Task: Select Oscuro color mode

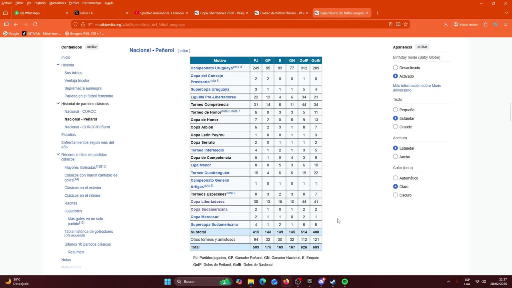Action: [x=395, y=195]
